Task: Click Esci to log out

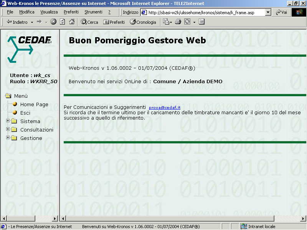Action: (25, 113)
